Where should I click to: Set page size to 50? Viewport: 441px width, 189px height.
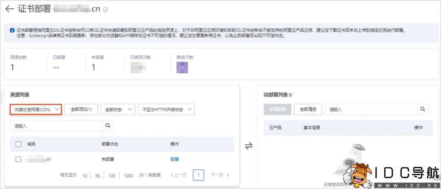coord(98,176)
